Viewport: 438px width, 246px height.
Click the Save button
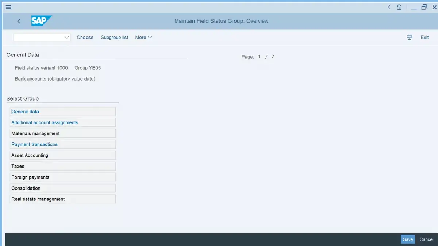click(408, 239)
